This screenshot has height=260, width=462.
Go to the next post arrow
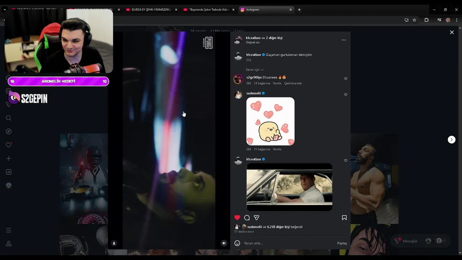452,140
